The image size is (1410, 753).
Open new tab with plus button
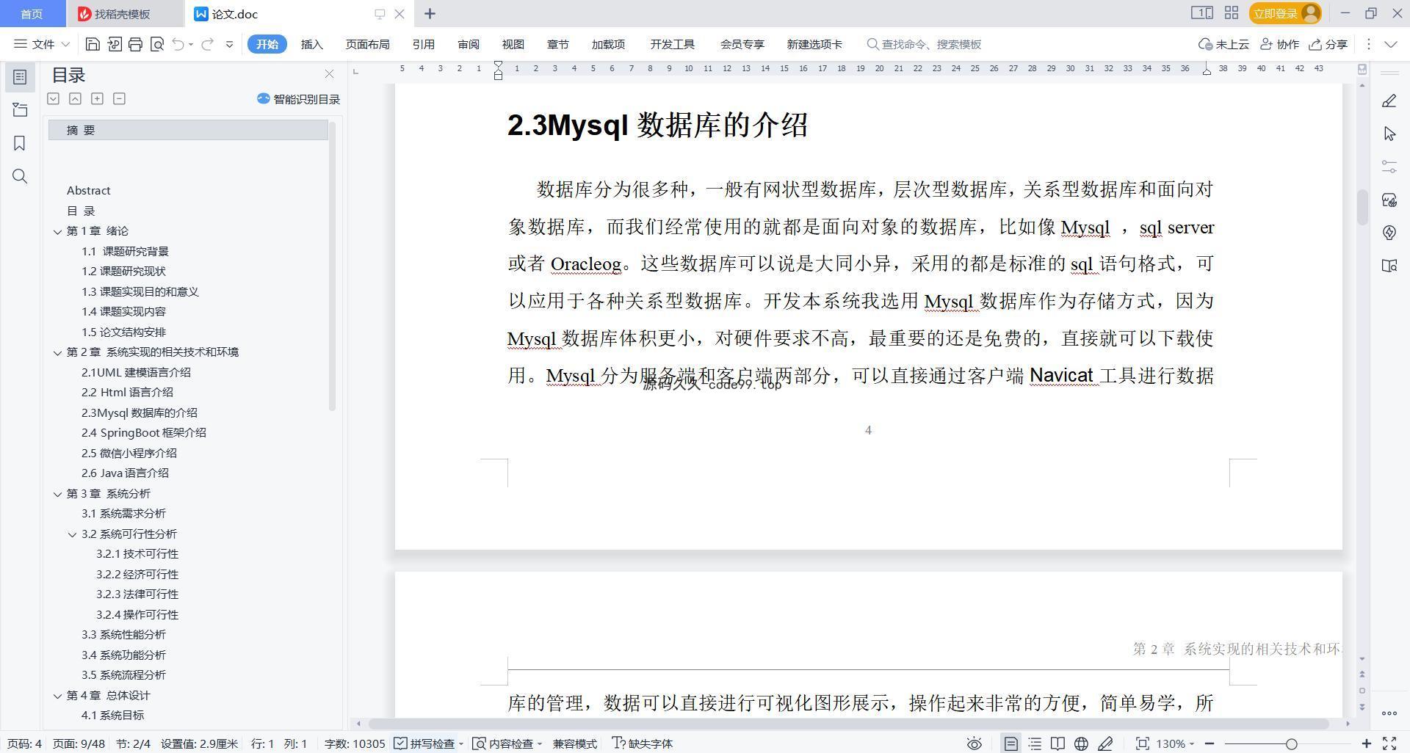[x=430, y=13]
